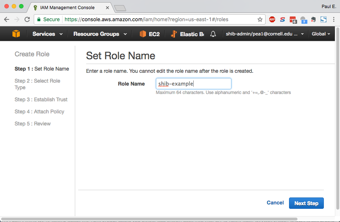Open the AdBlock Plus extension
Screen dimensions: 340x222
pyautogui.click(x=272, y=19)
